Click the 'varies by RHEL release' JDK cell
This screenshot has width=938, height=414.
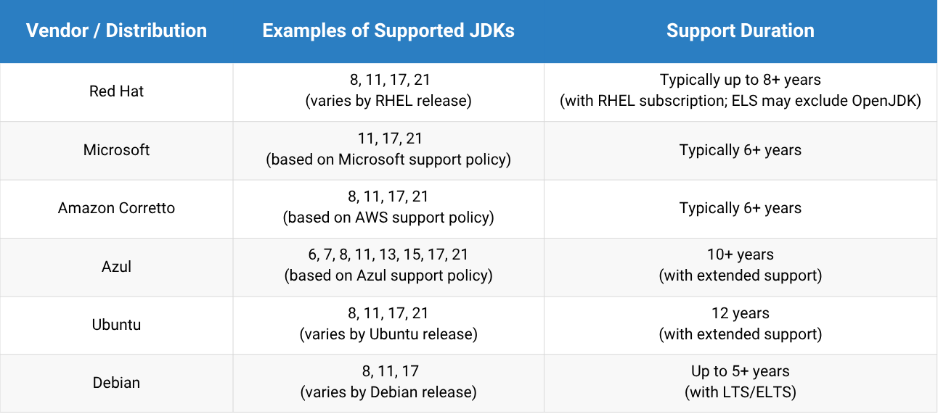[388, 91]
